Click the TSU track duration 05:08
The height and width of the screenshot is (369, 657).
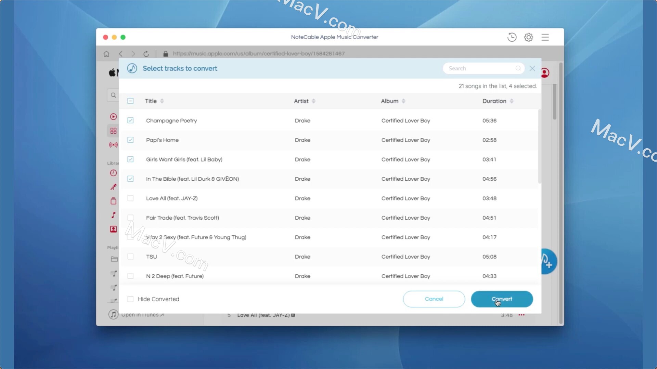click(489, 257)
